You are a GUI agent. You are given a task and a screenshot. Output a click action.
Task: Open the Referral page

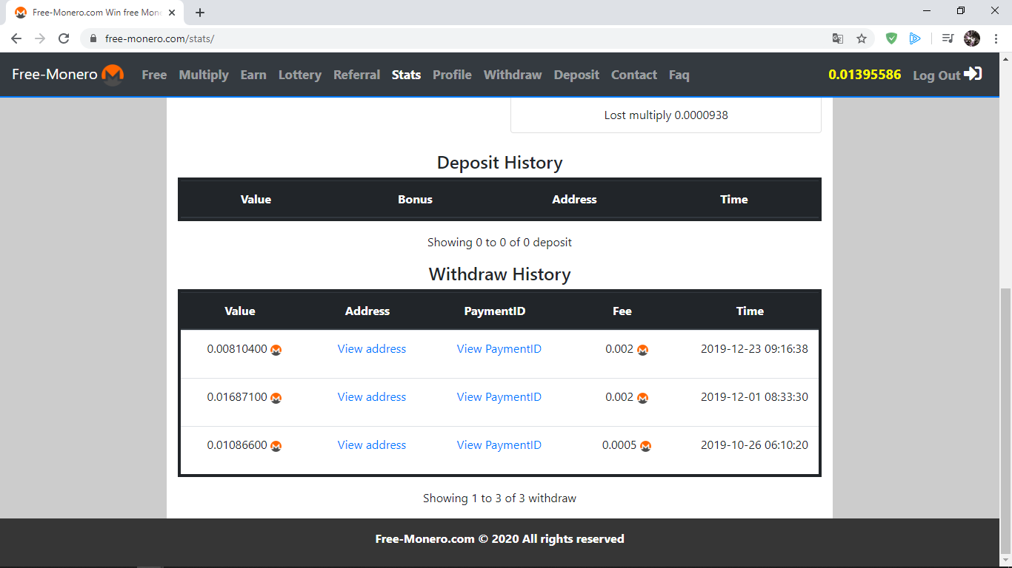(357, 75)
